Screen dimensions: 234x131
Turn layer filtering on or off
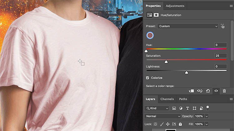tap(207, 108)
